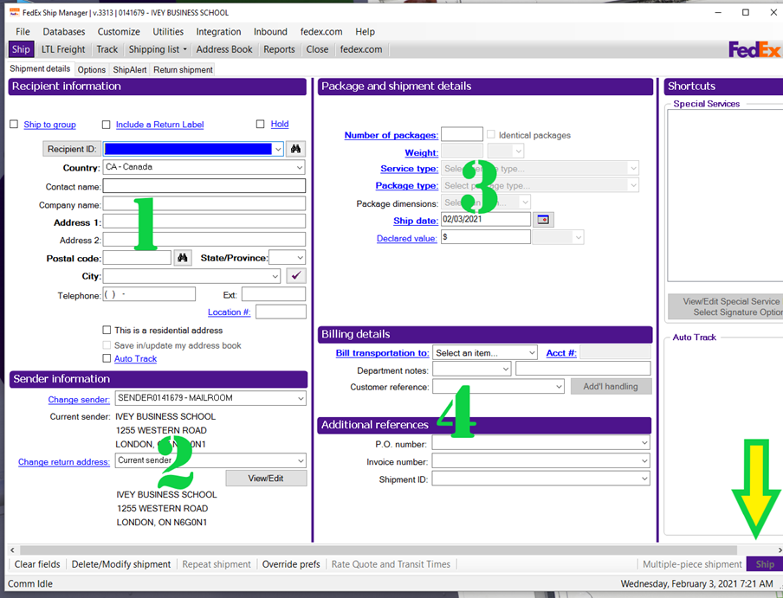Image resolution: width=783 pixels, height=598 pixels.
Task: Switch to the Return shipment tab
Action: click(x=184, y=70)
